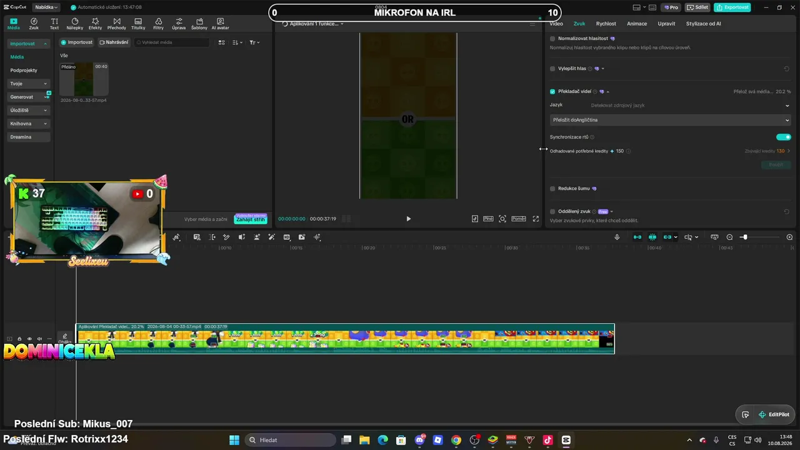Switch media list to grid view

(221, 42)
